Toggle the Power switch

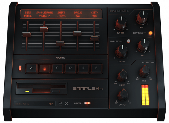click(x=87, y=103)
